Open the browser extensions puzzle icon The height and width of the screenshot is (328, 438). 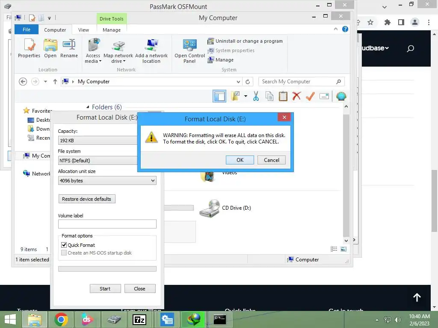(387, 22)
